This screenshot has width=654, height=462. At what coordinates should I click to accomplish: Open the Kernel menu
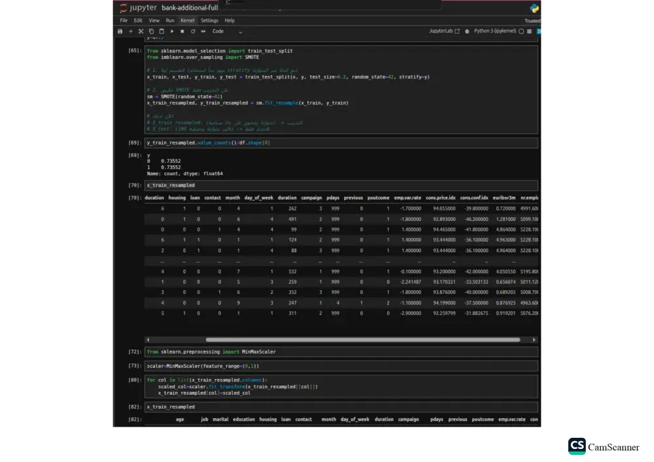(188, 20)
